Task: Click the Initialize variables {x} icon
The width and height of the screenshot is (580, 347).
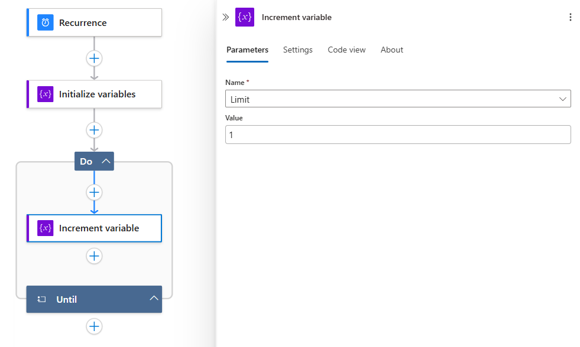Action: (x=46, y=94)
